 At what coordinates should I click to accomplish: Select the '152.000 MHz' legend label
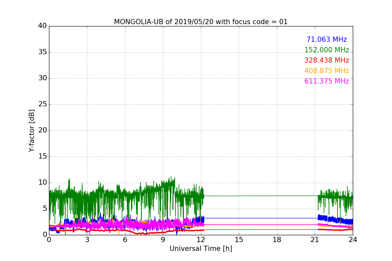327,50
